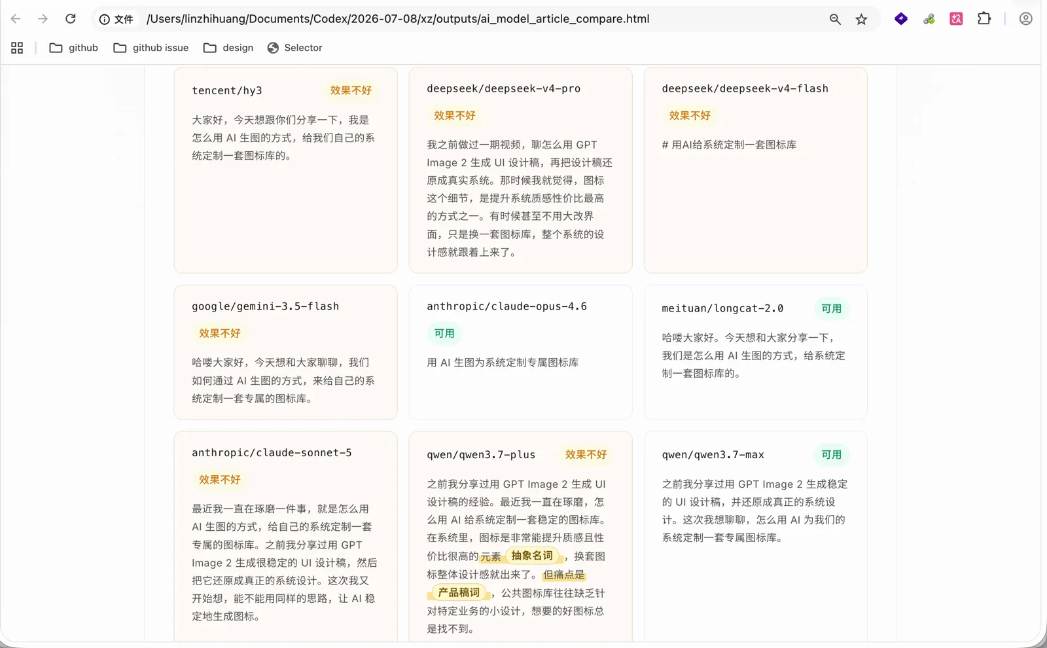Click the 可用 tag on meituan/longcat-2.0 card
This screenshot has height=648, width=1047.
tap(832, 308)
